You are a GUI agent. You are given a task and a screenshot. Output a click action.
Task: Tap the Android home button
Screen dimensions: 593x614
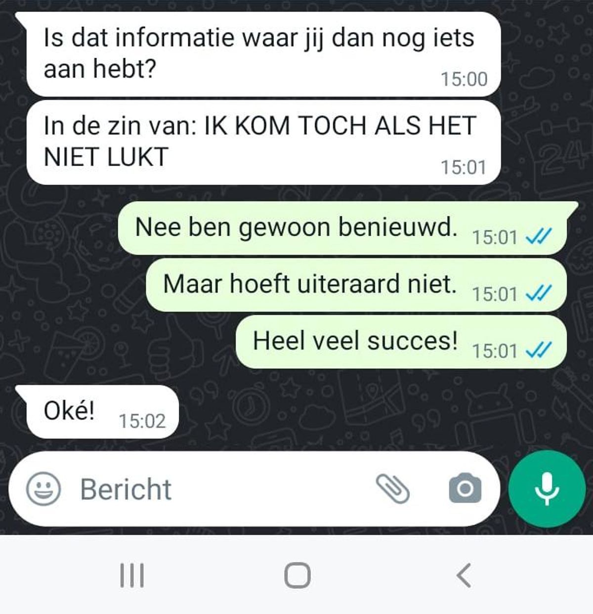pyautogui.click(x=297, y=575)
